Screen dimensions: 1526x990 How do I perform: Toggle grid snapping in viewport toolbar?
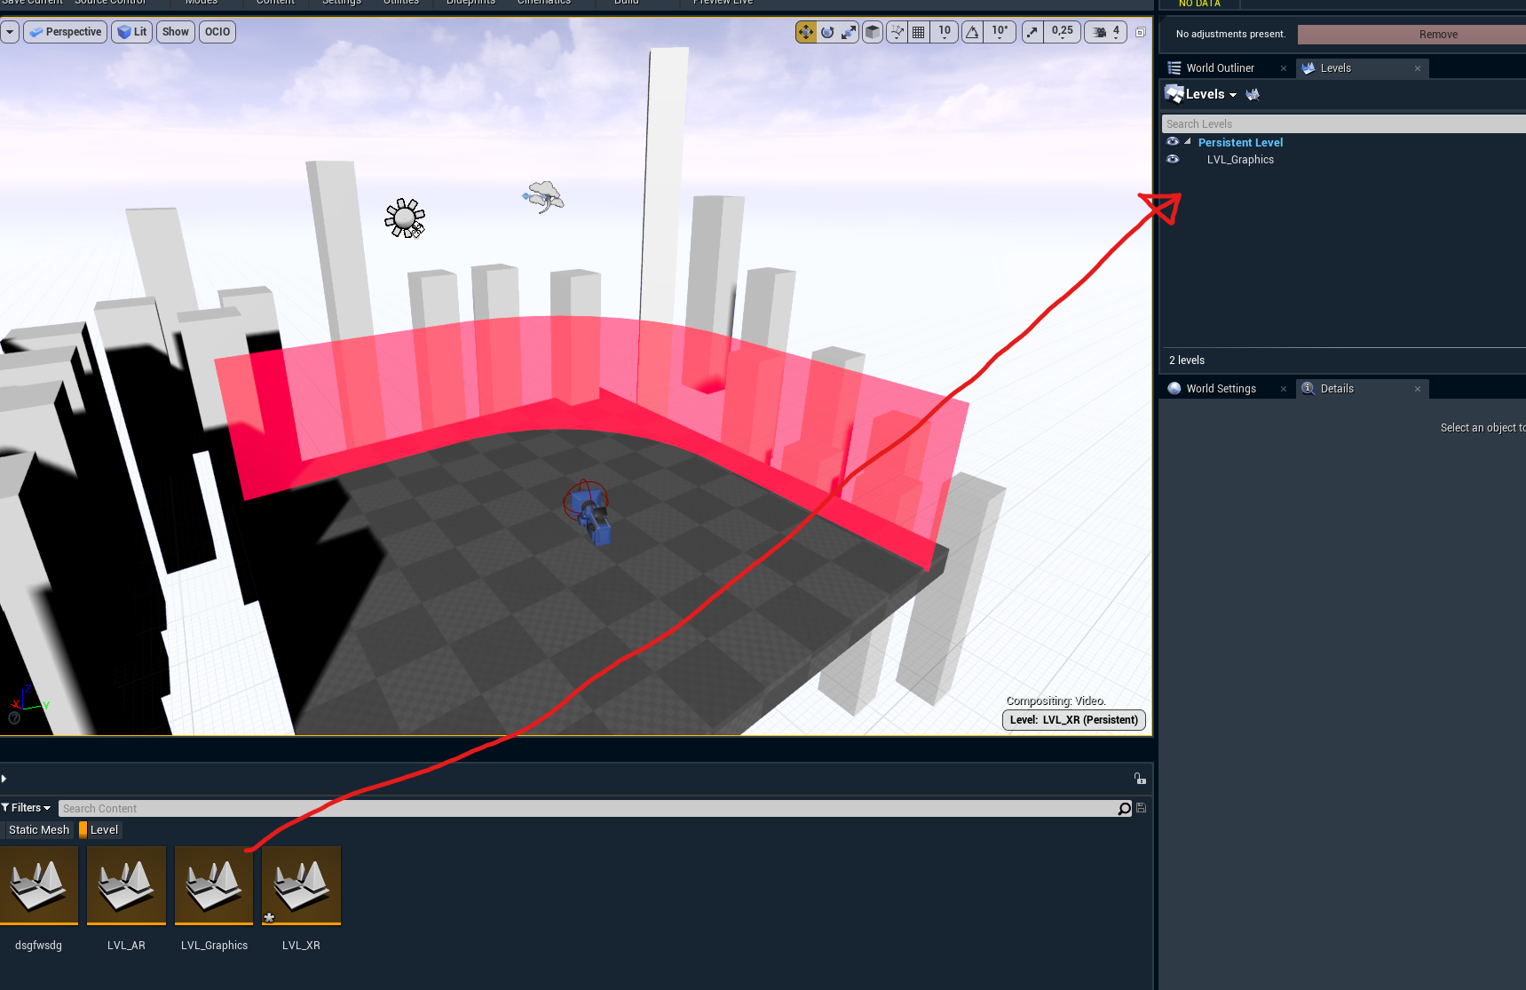click(x=919, y=32)
